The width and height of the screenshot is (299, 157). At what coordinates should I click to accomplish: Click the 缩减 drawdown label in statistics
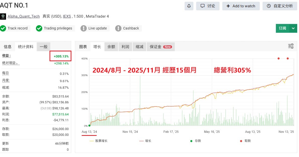[6, 87]
